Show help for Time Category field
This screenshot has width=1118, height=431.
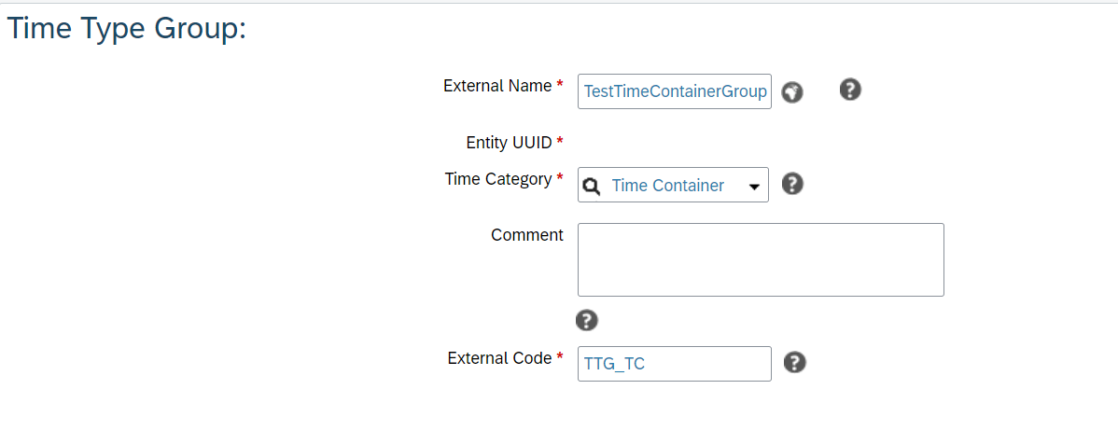point(793,184)
